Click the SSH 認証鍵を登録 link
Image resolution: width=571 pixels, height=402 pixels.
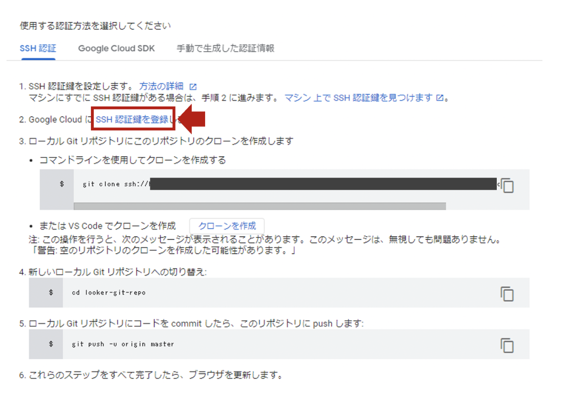132,120
